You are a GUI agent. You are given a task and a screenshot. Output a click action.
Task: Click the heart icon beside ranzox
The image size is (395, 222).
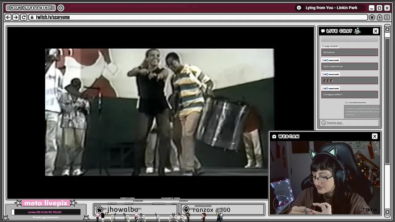(x=186, y=210)
